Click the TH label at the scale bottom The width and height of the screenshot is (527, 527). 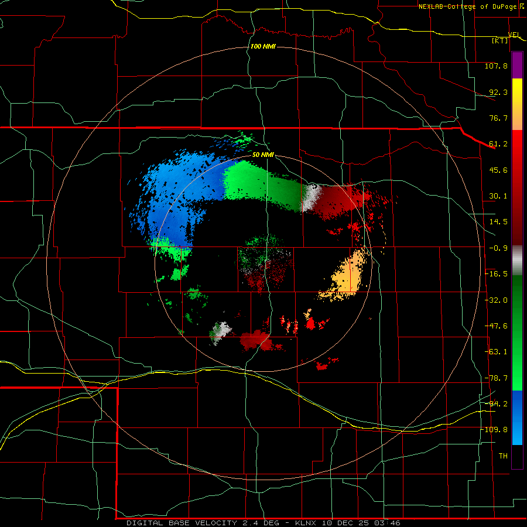click(503, 456)
